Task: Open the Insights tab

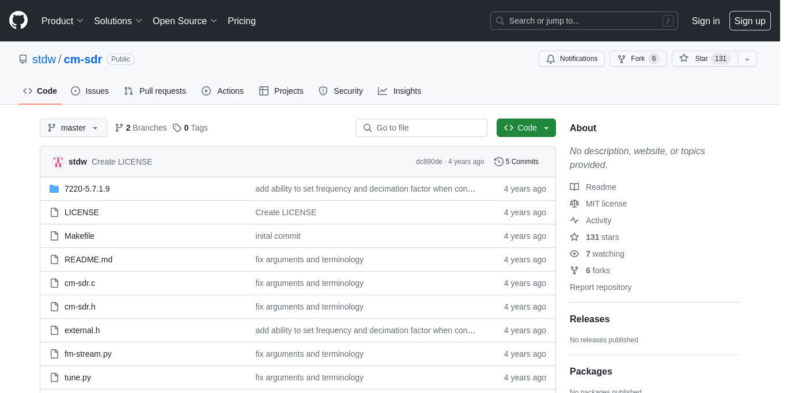Action: 400,91
